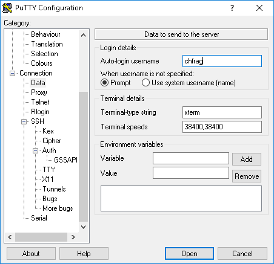Click the question mark help button
The width and height of the screenshot is (274, 264).
[232, 8]
